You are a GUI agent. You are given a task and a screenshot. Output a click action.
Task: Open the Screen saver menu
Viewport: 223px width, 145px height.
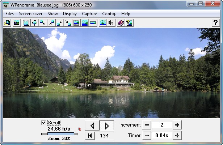pyautogui.click(x=30, y=14)
